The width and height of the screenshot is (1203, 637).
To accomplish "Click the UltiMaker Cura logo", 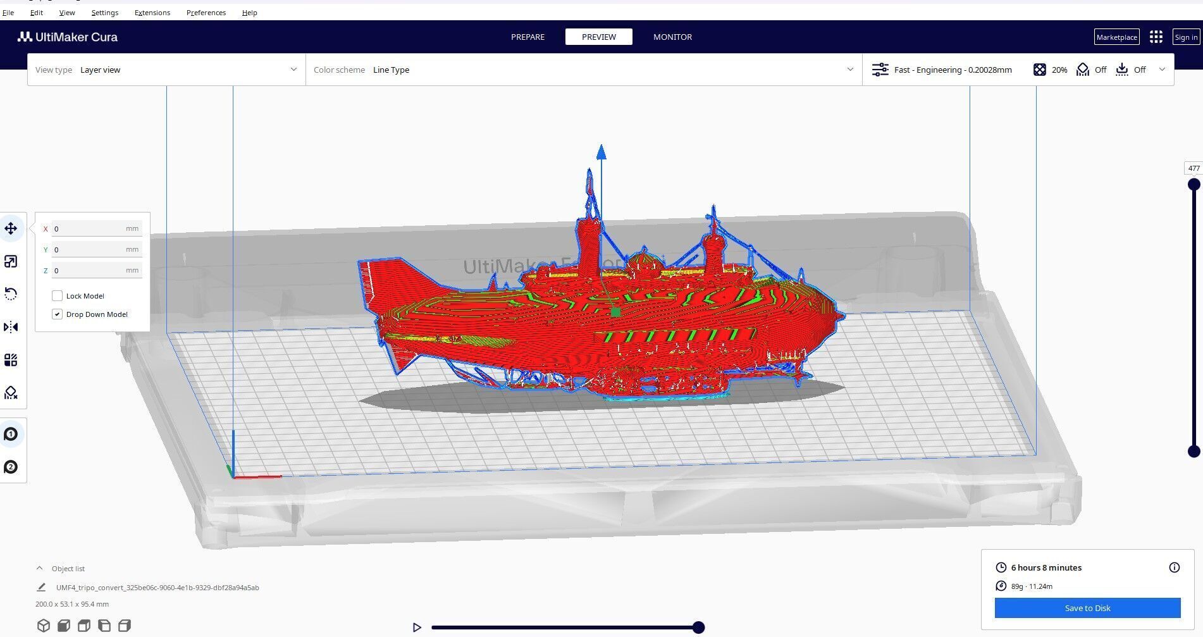I will 68,37.
